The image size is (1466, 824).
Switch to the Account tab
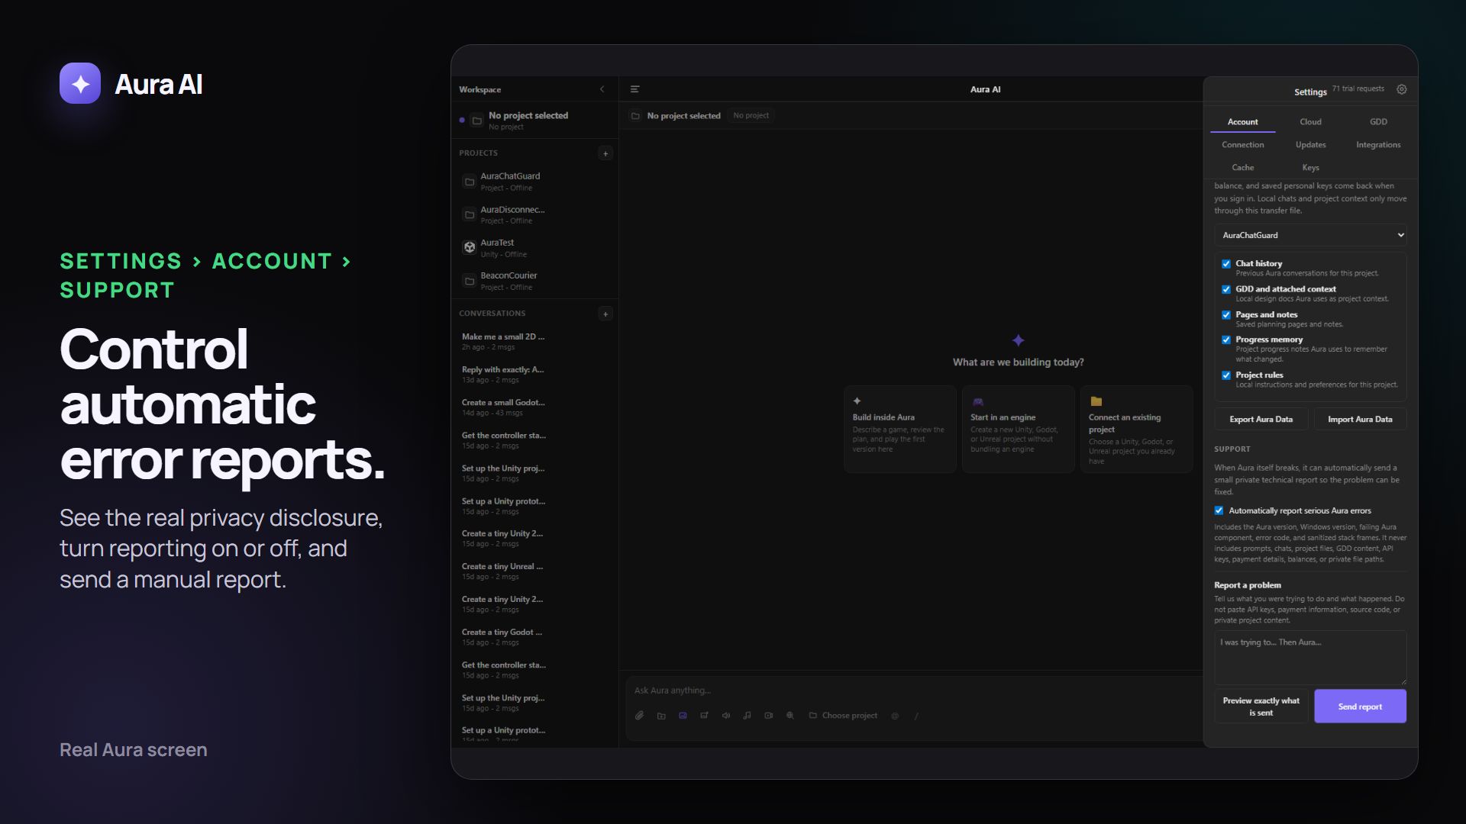(x=1242, y=122)
